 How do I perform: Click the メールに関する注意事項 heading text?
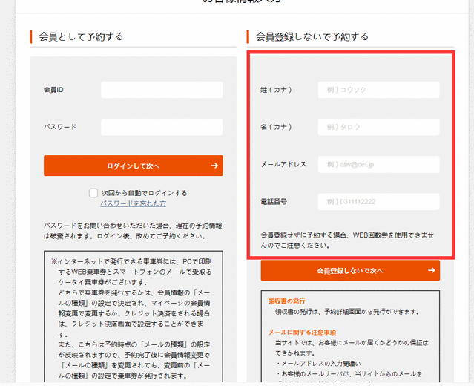302,332
